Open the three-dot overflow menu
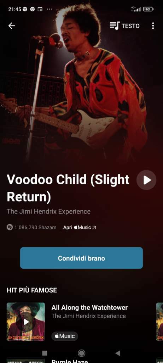This screenshot has height=363, width=163. click(x=153, y=26)
